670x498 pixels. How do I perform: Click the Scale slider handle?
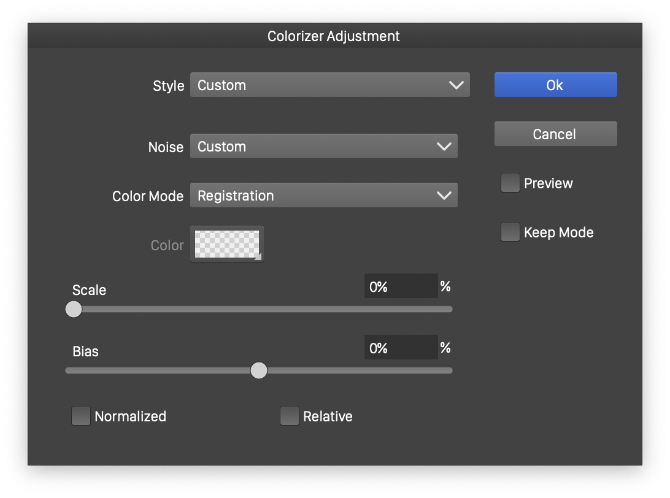(74, 309)
